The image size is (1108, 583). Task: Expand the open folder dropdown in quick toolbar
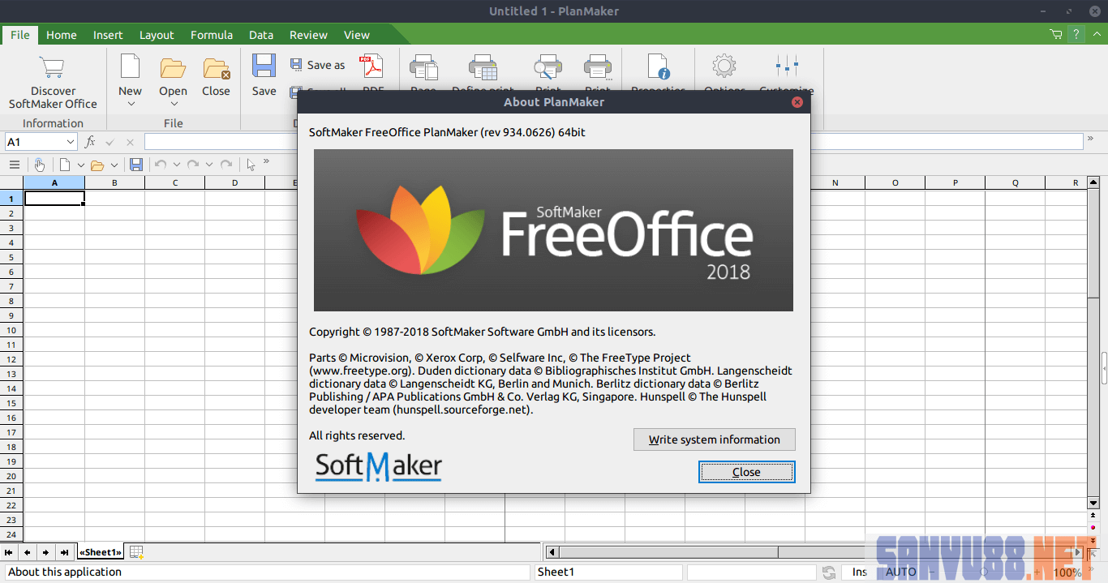[x=113, y=165]
